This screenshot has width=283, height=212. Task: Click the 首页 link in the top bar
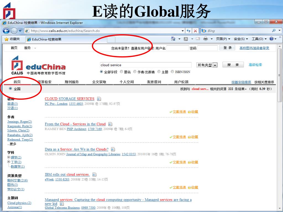[x=14, y=48]
